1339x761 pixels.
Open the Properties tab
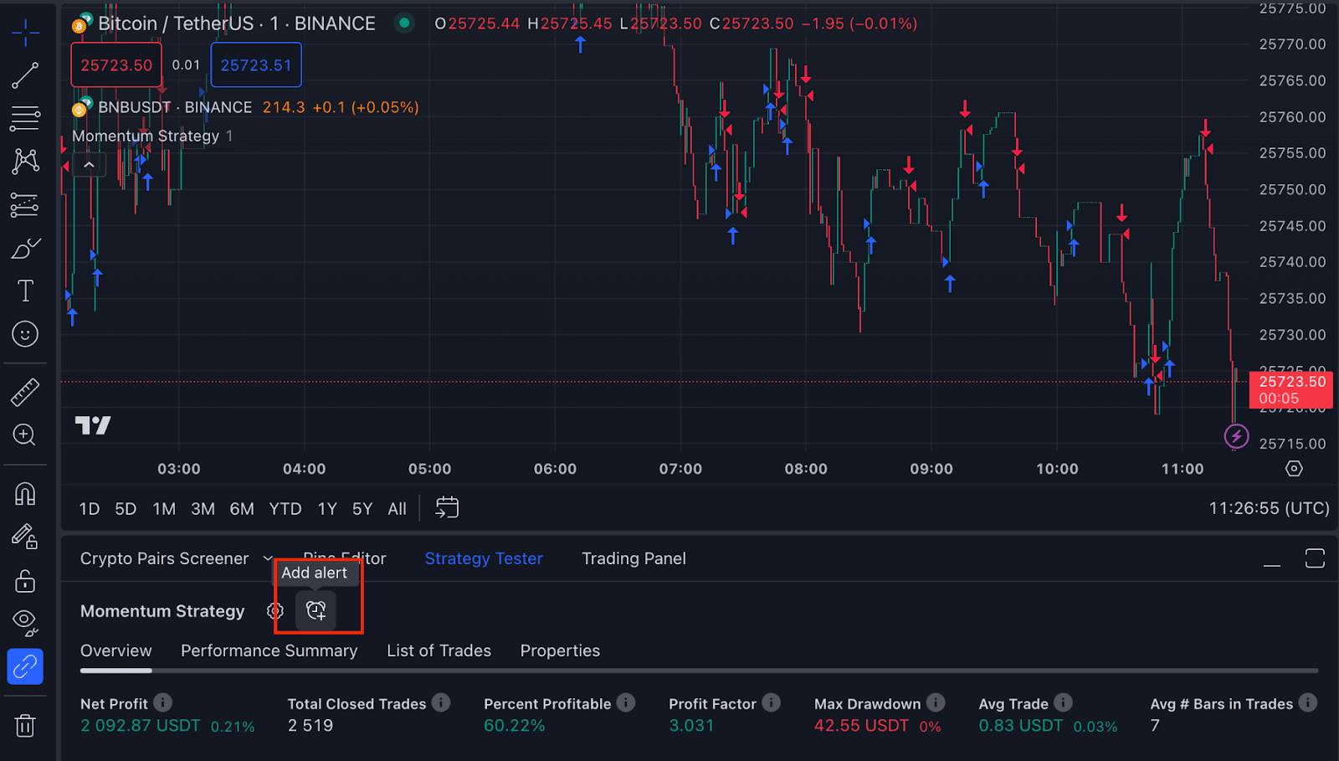click(560, 650)
